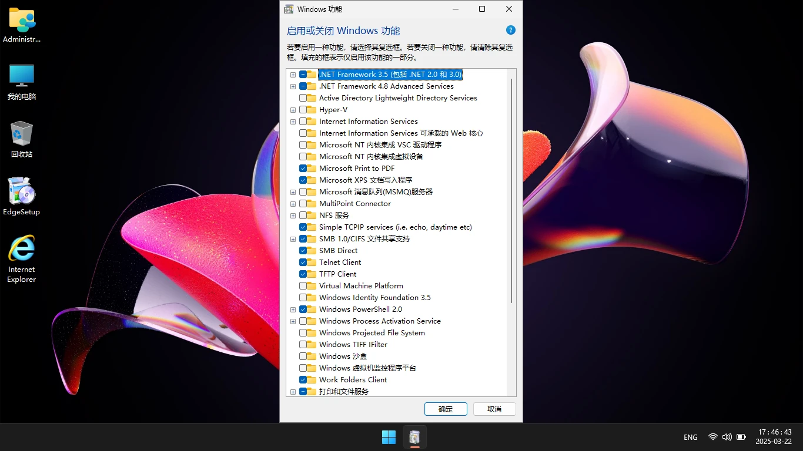Viewport: 803px width, 451px height.
Task: Open the 我的电脑 desktop icon
Action: (x=22, y=82)
